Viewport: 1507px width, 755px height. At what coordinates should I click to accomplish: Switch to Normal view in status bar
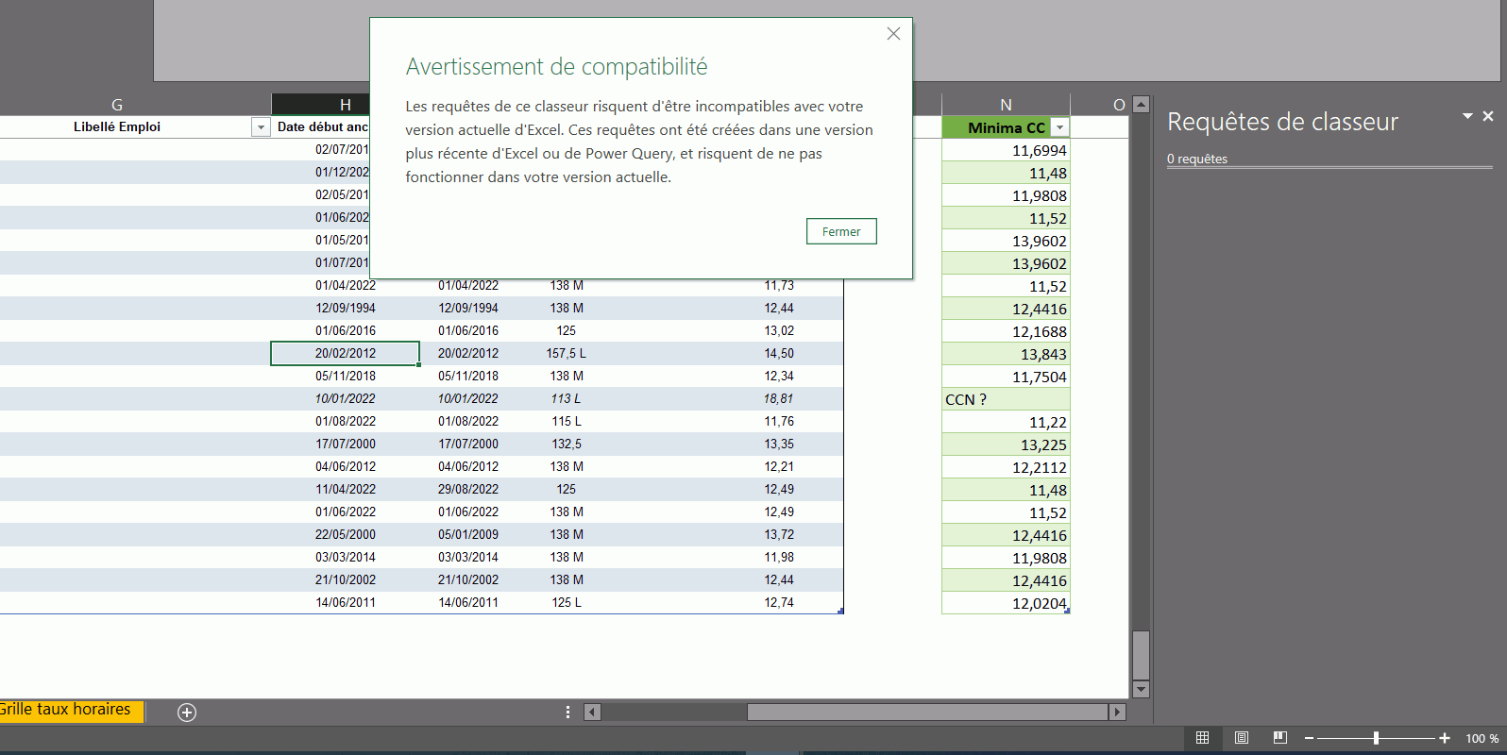pos(1202,738)
